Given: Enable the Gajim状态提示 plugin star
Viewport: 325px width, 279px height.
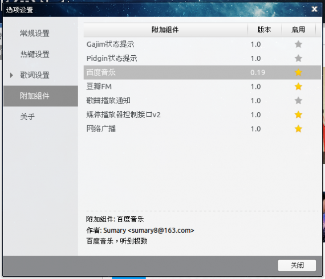Looking at the screenshot, I should pos(298,44).
